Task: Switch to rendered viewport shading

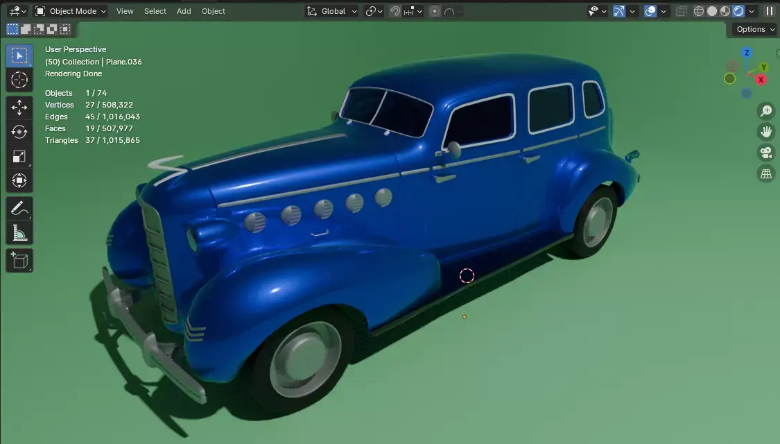Action: tap(738, 11)
